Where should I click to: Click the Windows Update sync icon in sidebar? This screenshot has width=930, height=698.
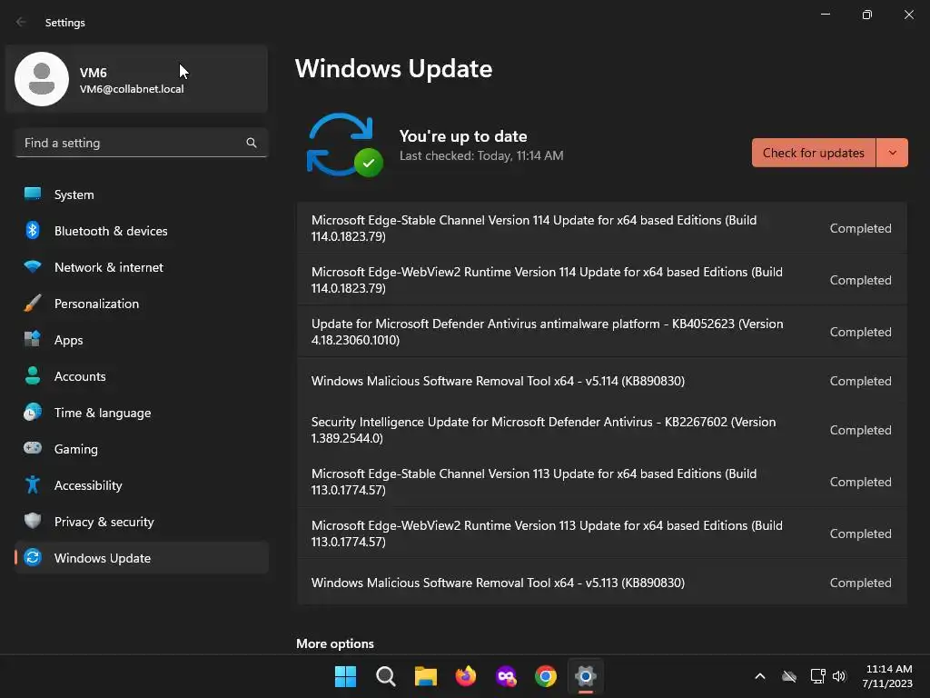tap(33, 557)
